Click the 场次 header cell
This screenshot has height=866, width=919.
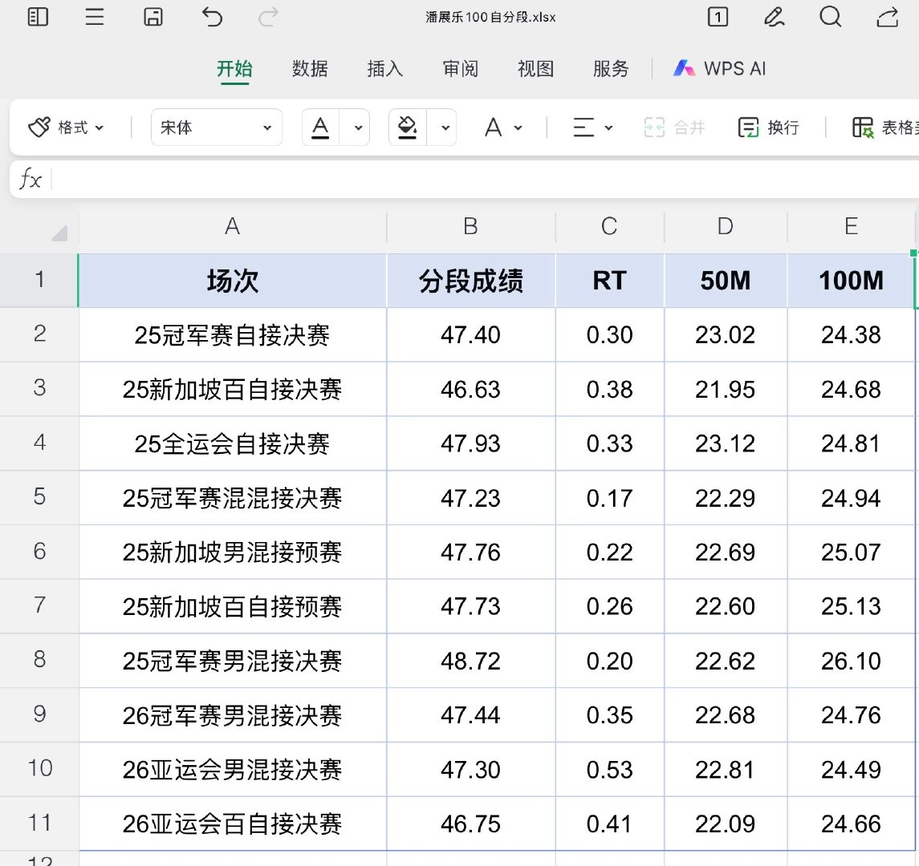(x=233, y=281)
